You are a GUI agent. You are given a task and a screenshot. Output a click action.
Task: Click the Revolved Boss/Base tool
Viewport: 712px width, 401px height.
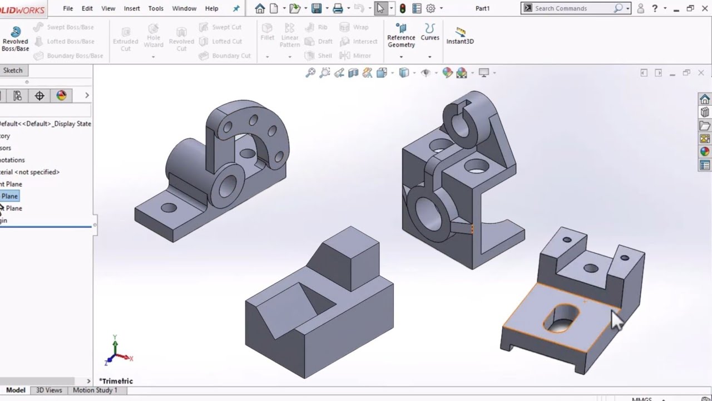pos(16,39)
